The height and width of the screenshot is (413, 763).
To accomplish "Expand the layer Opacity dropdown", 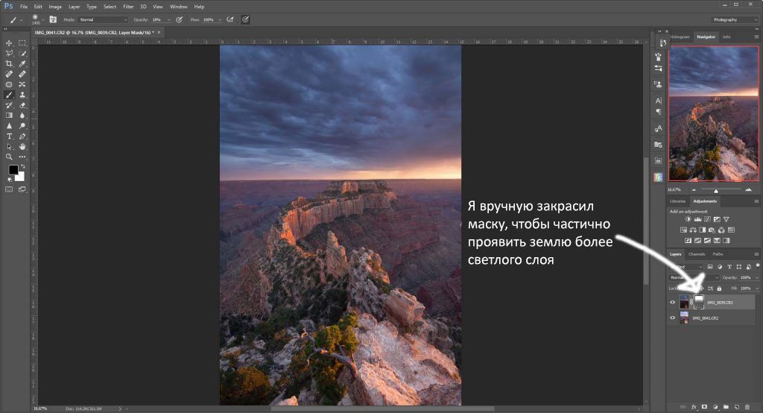I will (756, 277).
